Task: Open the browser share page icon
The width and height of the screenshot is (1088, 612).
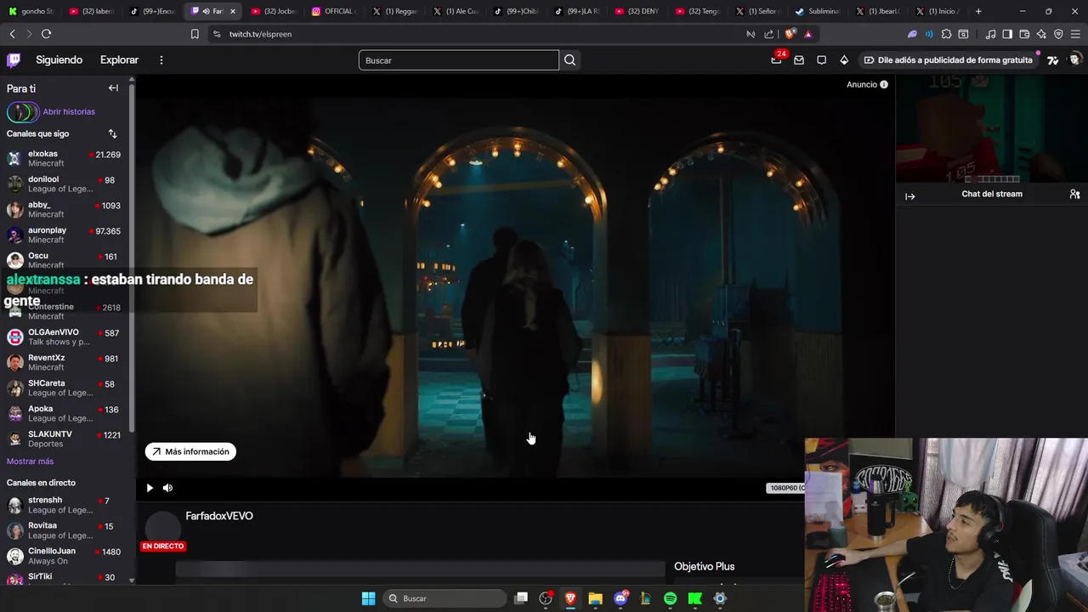Action: 769,34
